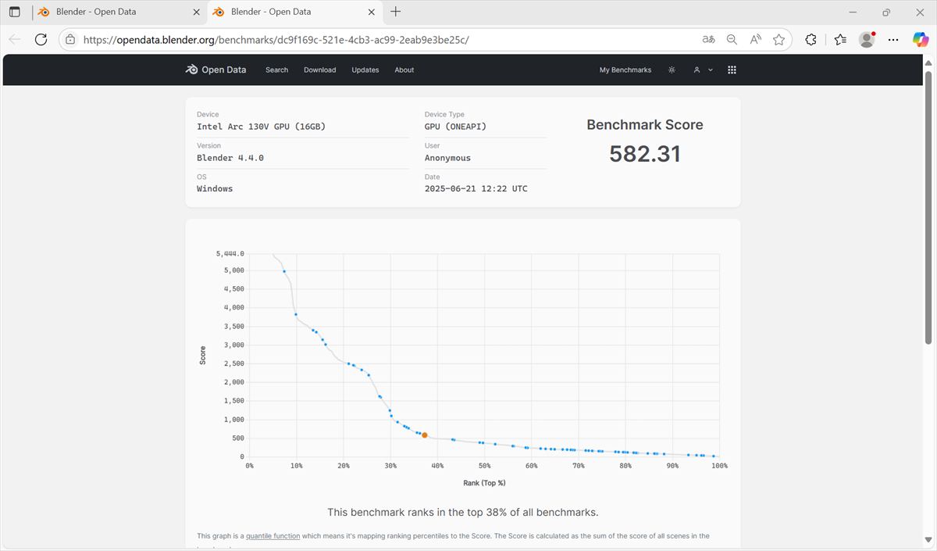
Task: Click the zoom out magnifier icon
Action: coord(732,39)
